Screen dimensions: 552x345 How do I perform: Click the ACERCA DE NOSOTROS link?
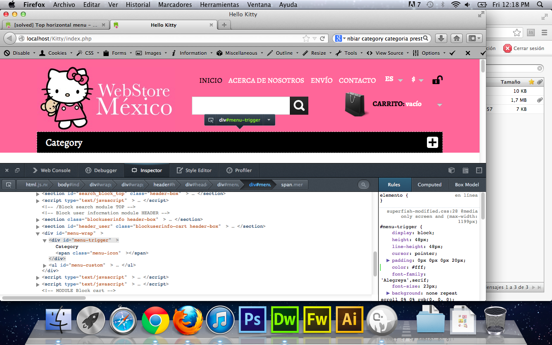point(266,80)
